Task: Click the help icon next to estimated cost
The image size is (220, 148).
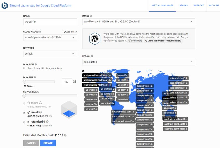Action: pyautogui.click(x=65, y=135)
